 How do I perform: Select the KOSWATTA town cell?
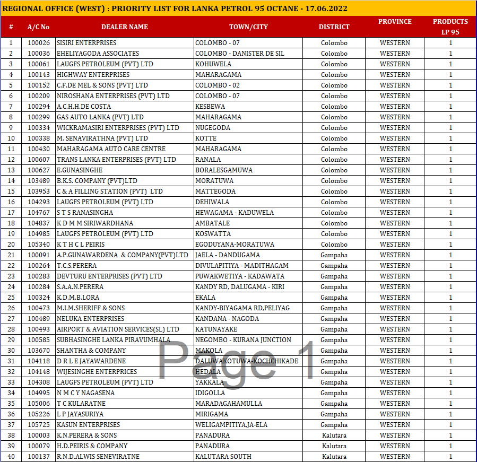point(248,234)
